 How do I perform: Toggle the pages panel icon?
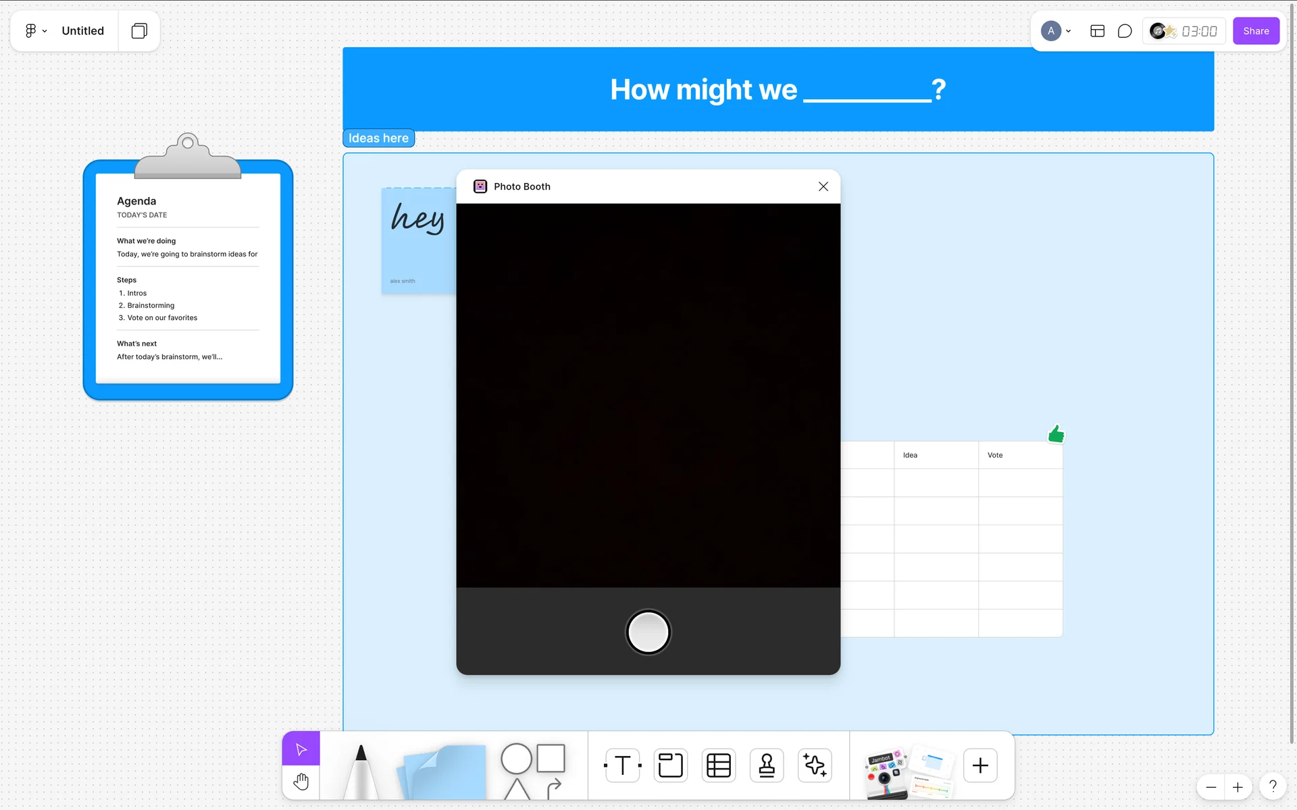[139, 31]
